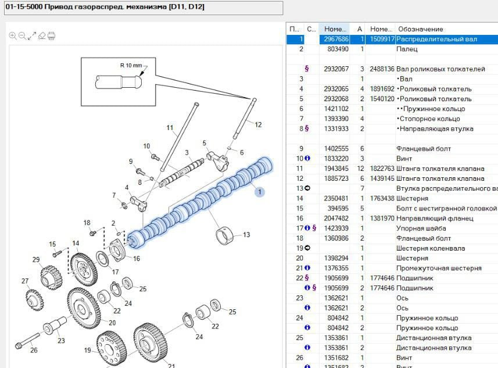Click callout number 13 in the diagram

click(246, 235)
